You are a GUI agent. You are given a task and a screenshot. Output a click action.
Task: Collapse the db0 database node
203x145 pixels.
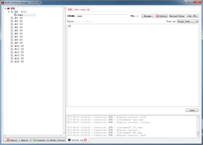(8, 12)
